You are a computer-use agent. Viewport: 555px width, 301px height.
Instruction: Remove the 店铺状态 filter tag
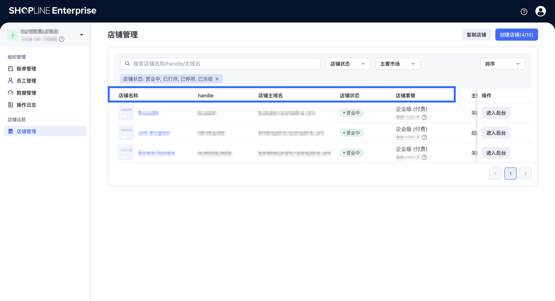[217, 79]
